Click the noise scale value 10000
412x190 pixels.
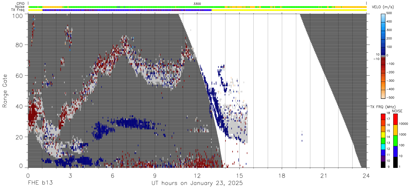tap(404, 124)
